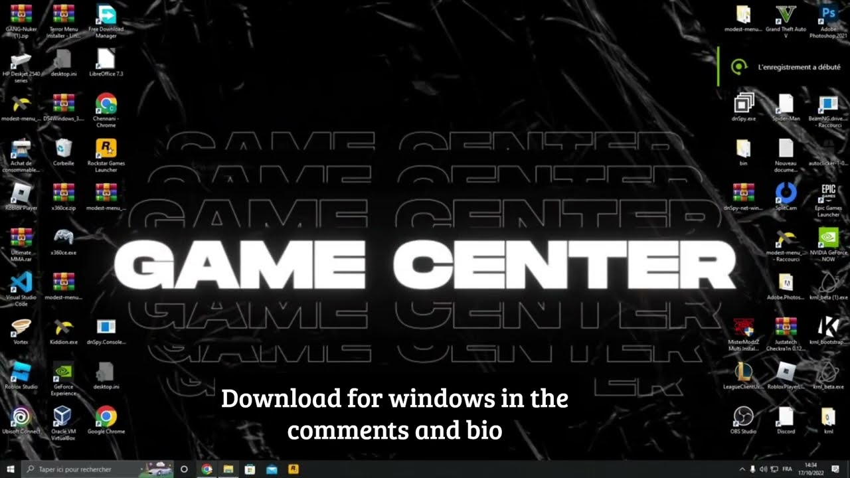
Task: Select the kiml_bootstrap icon
Action: click(828, 331)
